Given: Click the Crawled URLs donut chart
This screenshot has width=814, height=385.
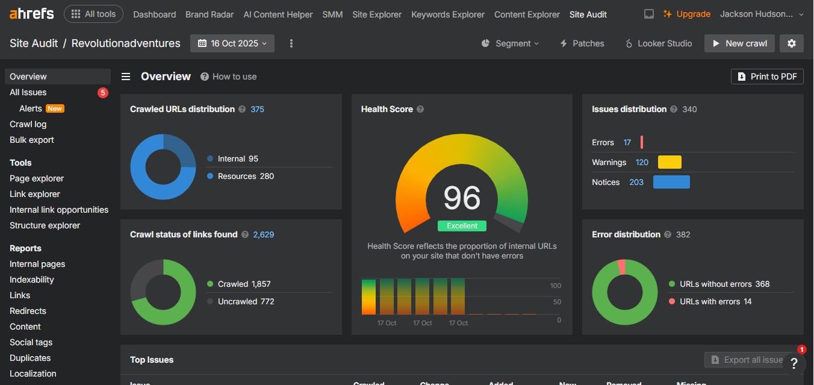Looking at the screenshot, I should tap(163, 167).
